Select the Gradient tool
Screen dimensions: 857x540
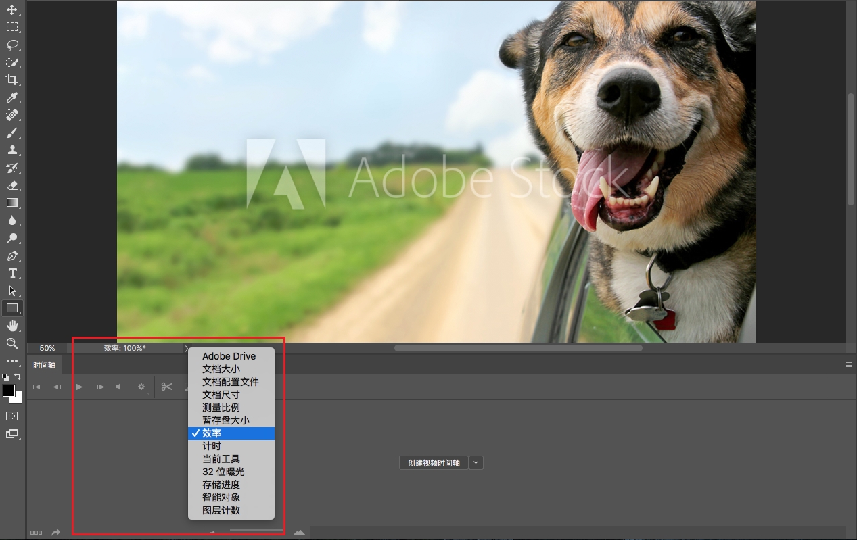(12, 203)
